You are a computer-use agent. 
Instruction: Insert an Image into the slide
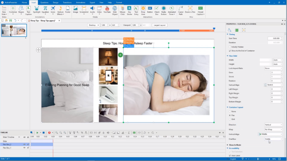coord(75,9)
